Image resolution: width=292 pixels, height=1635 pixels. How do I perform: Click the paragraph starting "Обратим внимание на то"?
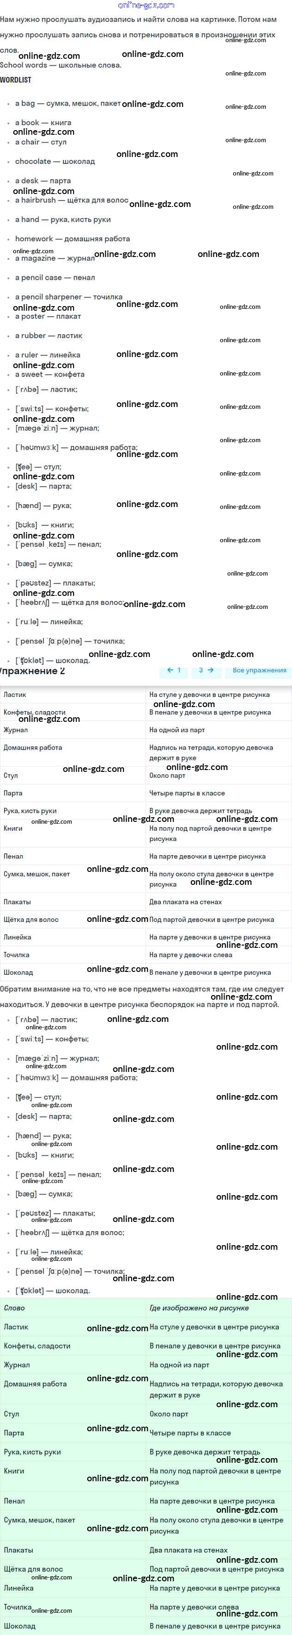click(142, 996)
